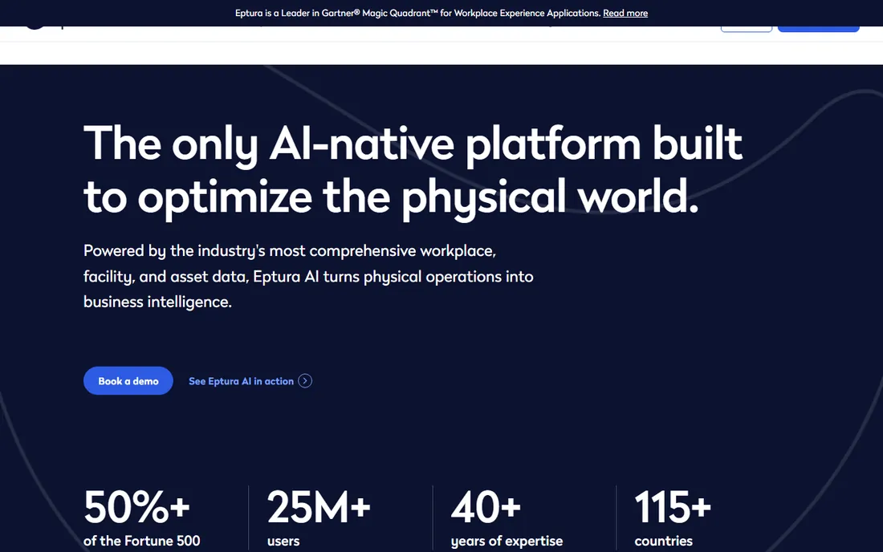Select the '40+' statistic

(x=486, y=506)
